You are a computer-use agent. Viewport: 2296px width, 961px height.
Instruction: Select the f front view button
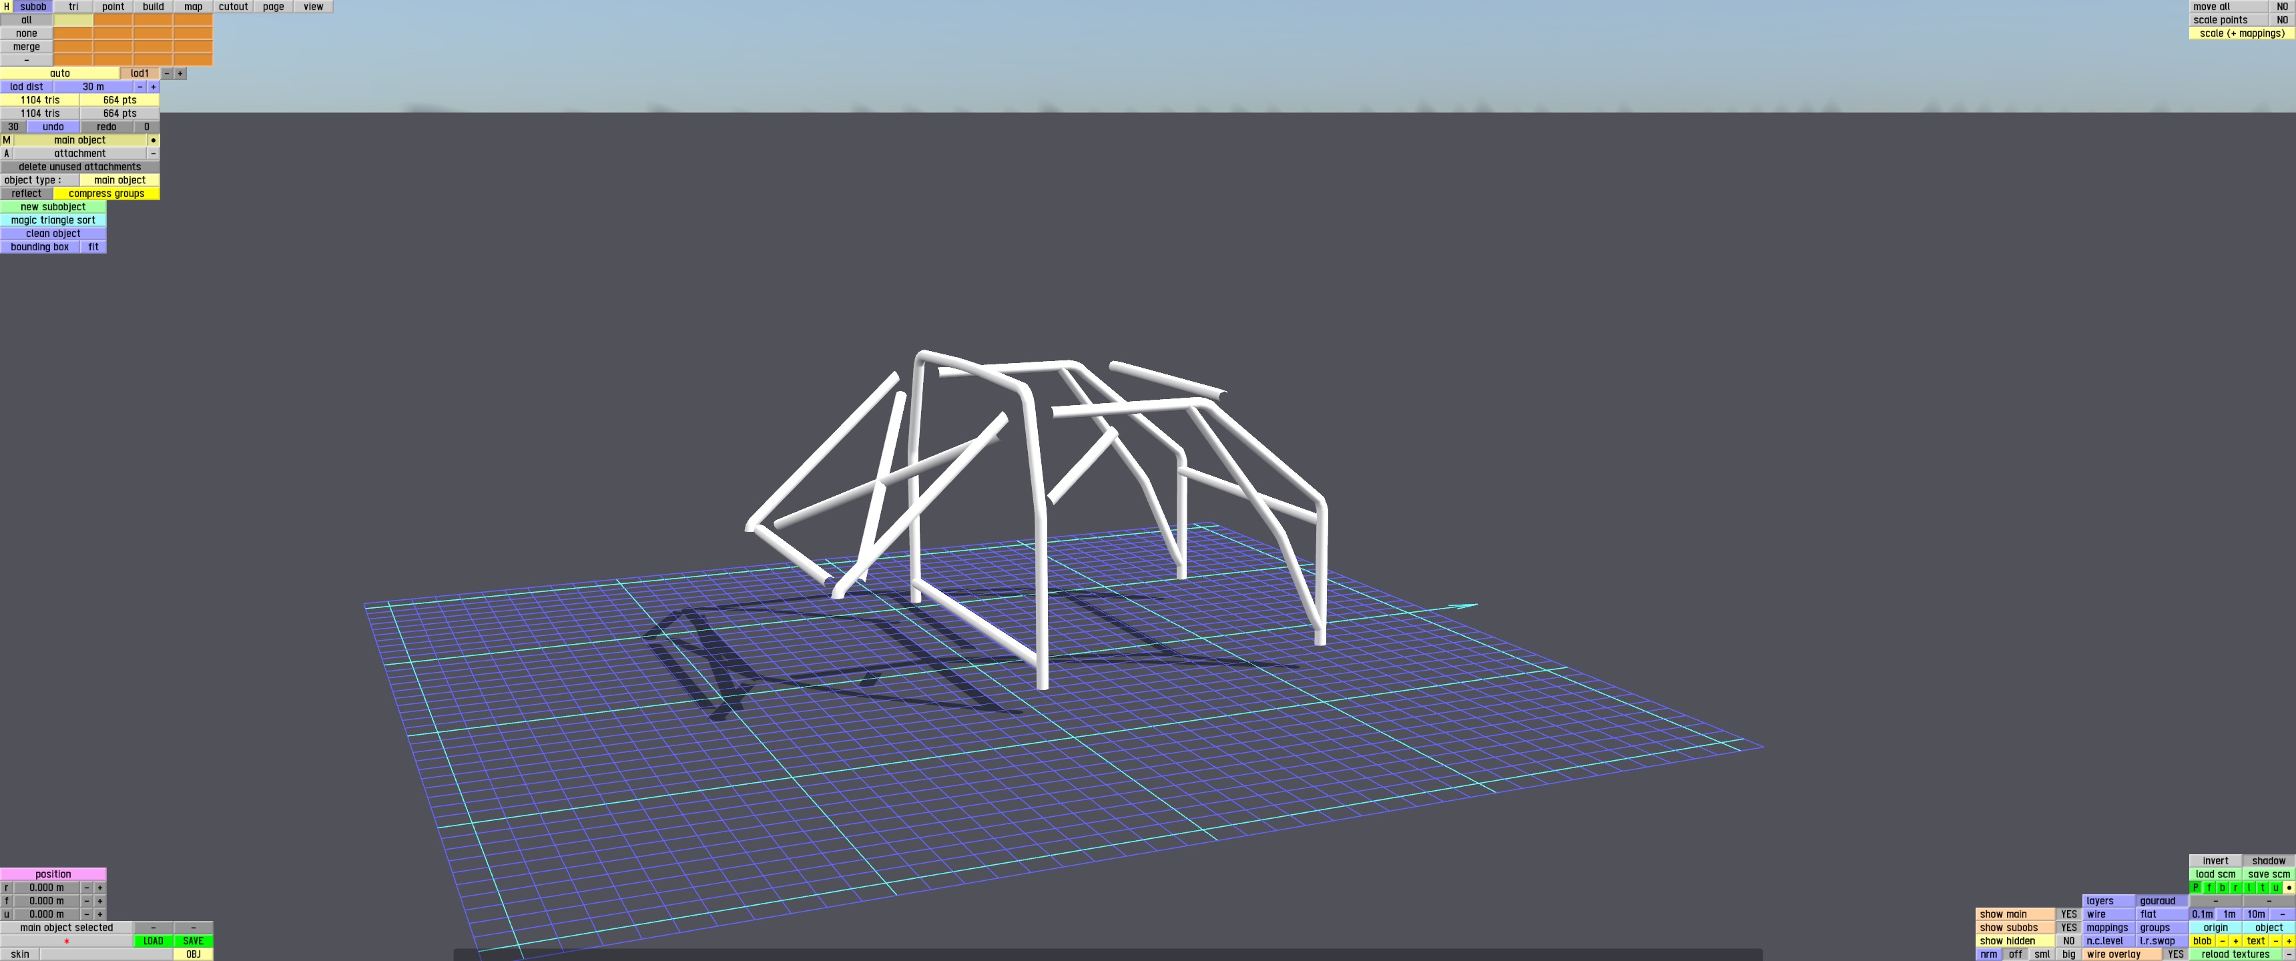(2209, 888)
